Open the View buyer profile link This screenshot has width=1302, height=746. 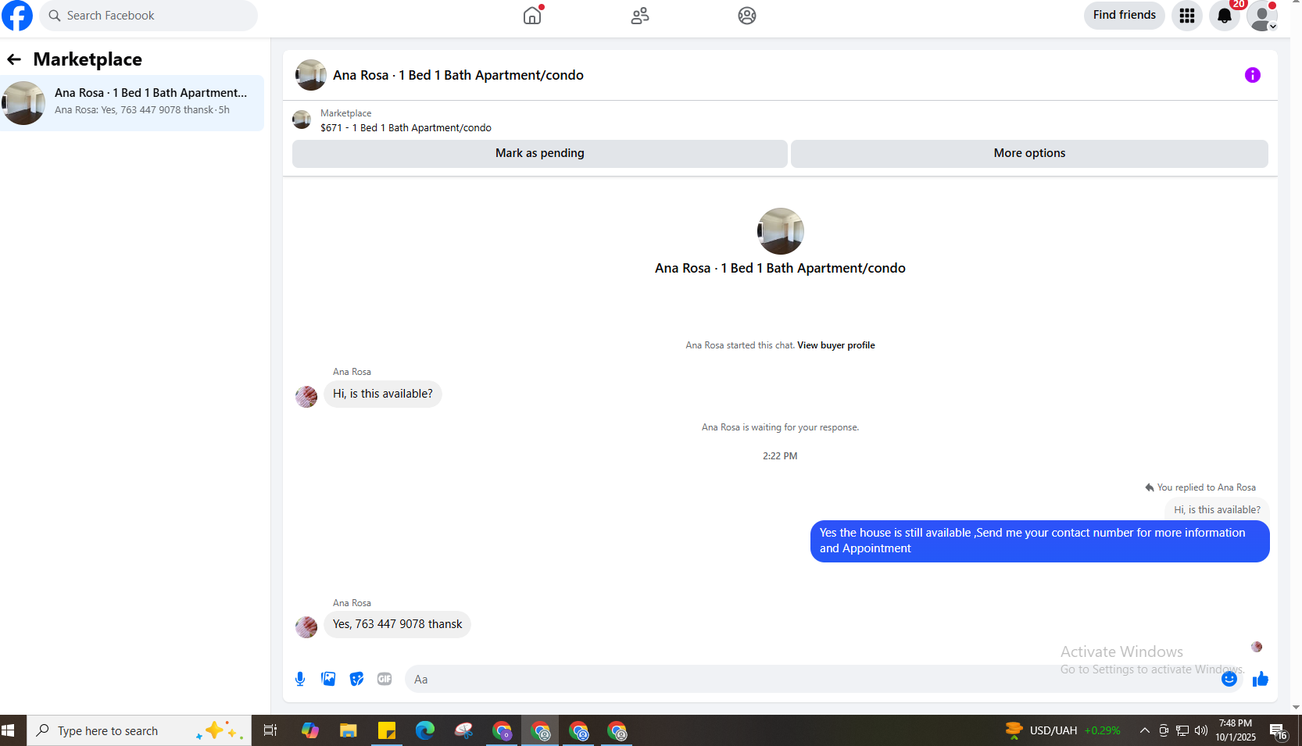click(835, 345)
